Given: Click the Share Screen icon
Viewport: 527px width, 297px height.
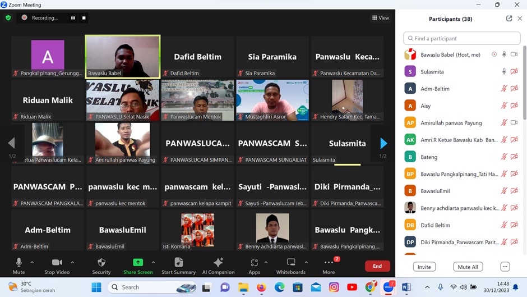Looking at the screenshot, I should (x=137, y=263).
